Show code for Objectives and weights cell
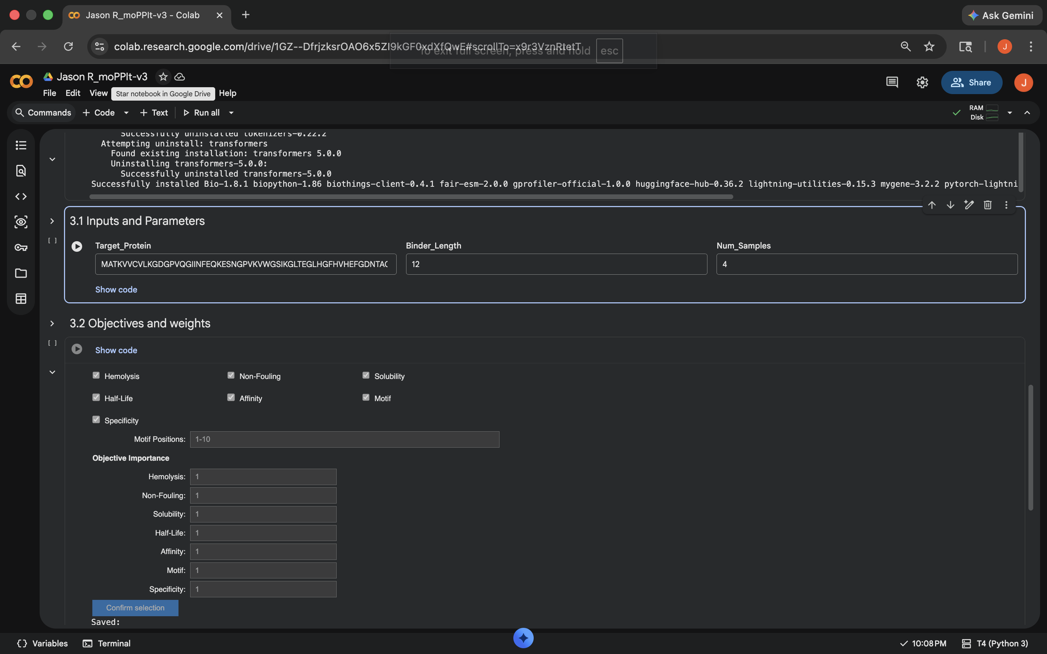Viewport: 1047px width, 654px height. pyautogui.click(x=116, y=350)
